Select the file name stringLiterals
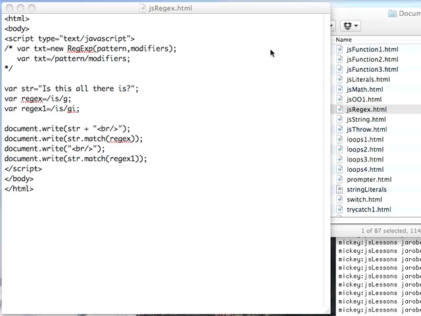The height and width of the screenshot is (316, 421). (x=366, y=190)
